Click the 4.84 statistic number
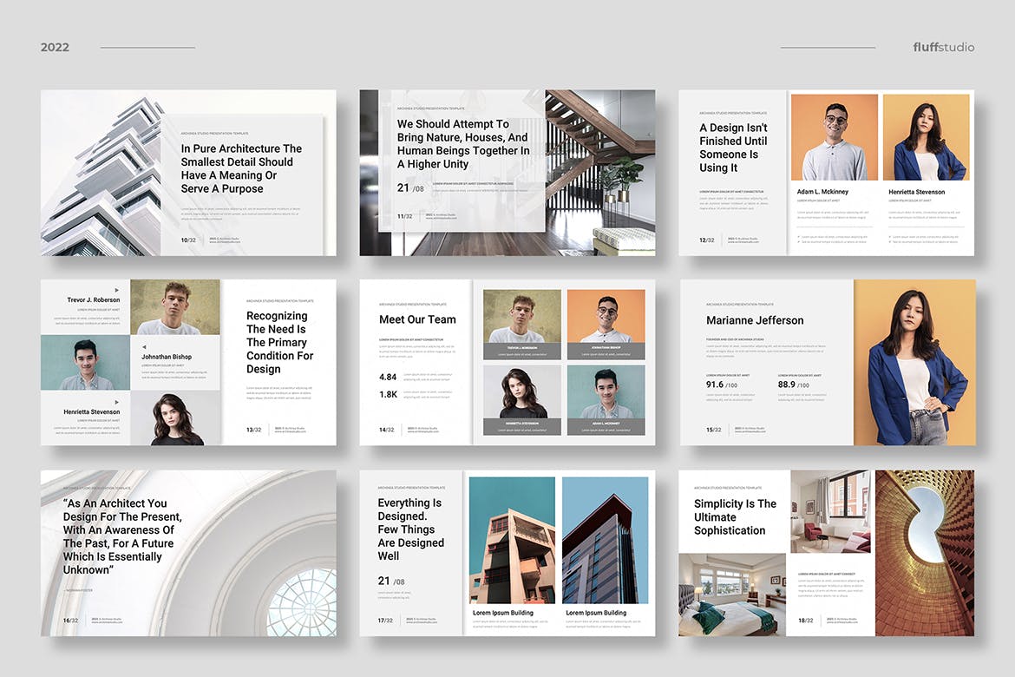The height and width of the screenshot is (677, 1015). click(x=388, y=377)
